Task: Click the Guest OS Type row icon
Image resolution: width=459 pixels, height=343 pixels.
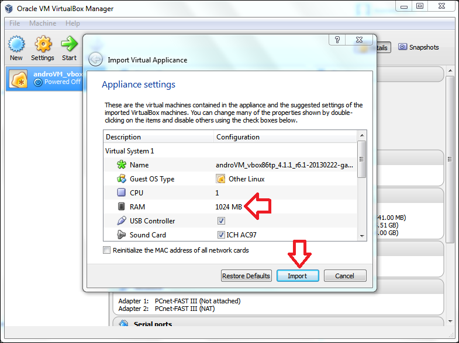Action: coord(121,178)
